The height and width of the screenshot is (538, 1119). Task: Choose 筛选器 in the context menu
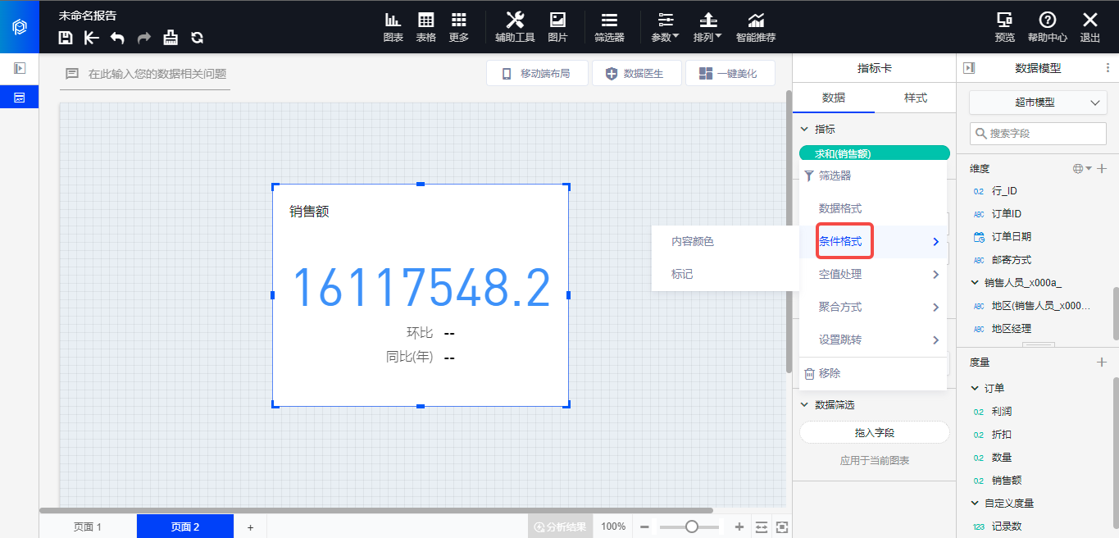pyautogui.click(x=873, y=176)
